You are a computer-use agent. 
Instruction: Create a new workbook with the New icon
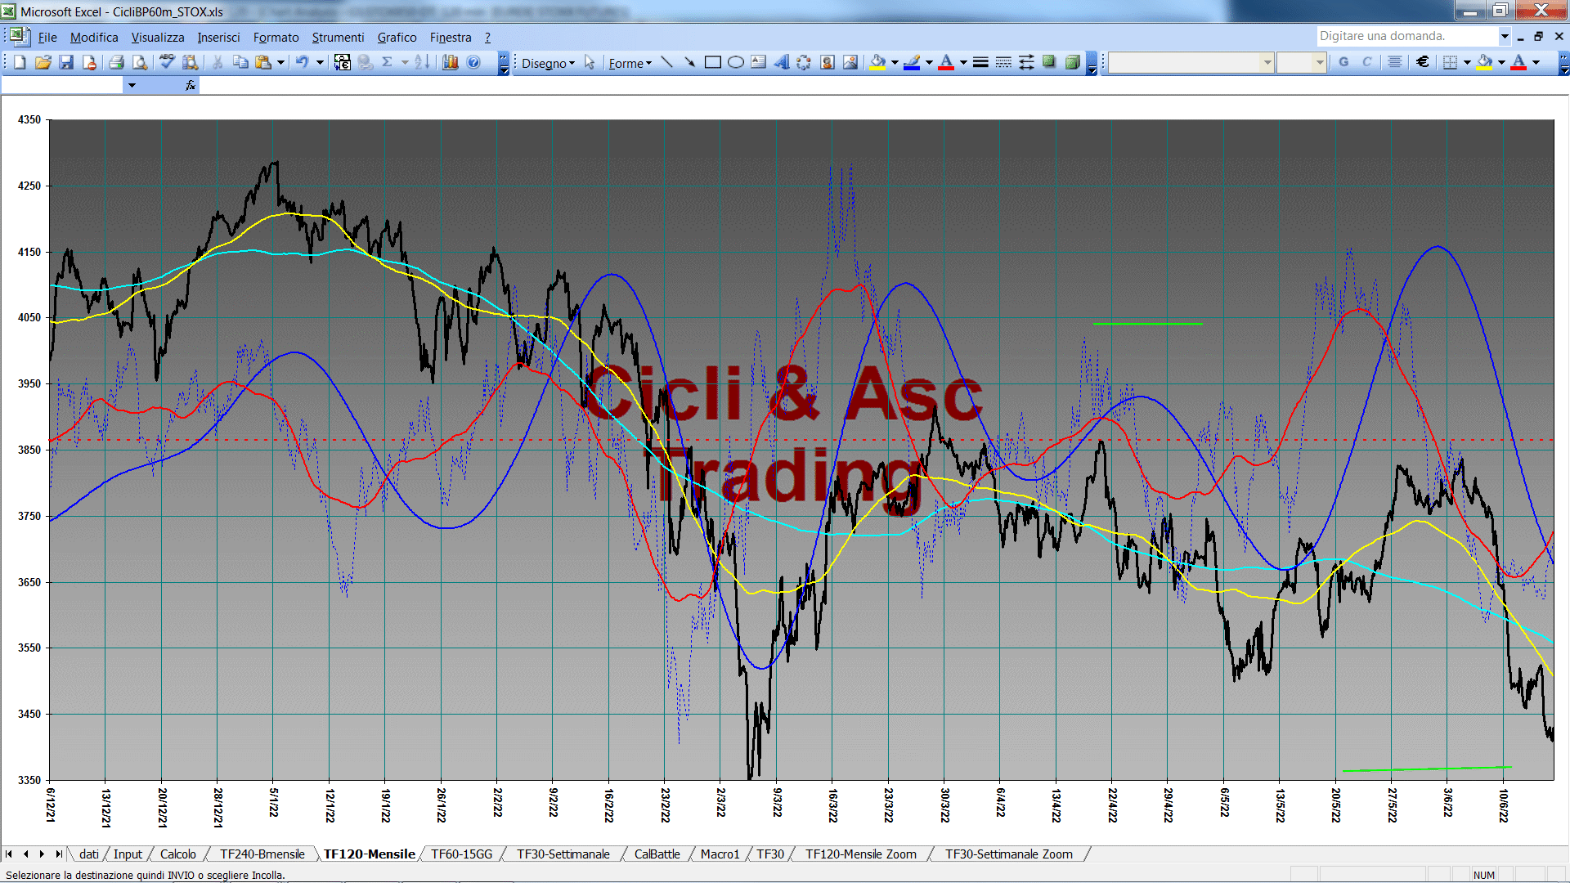click(20, 62)
